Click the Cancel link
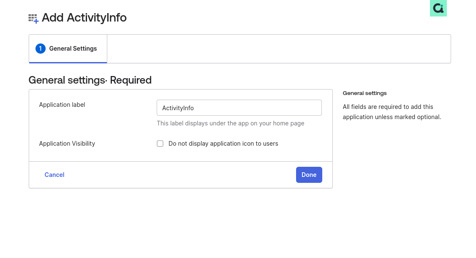 [x=54, y=175]
